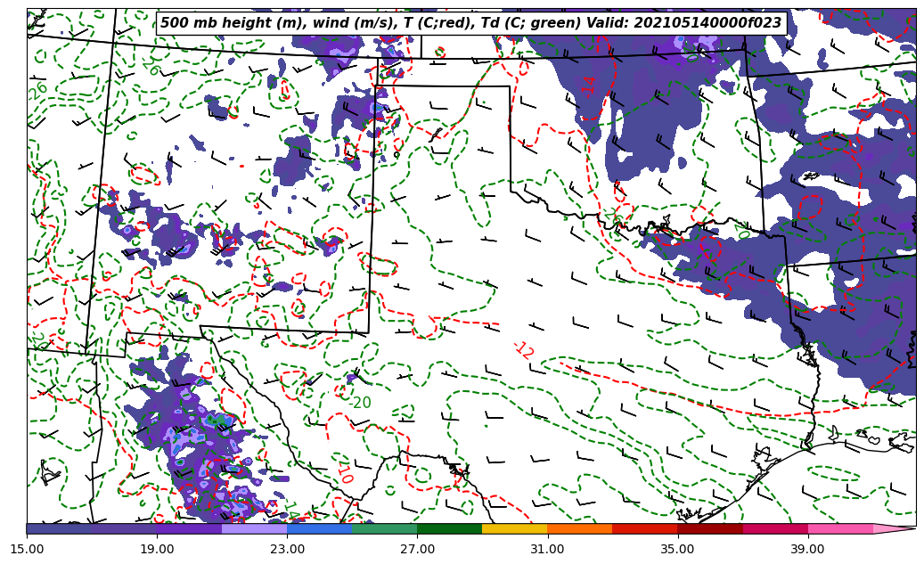
Task: Select the 19.00 colorbar tick label
Action: 157,550
